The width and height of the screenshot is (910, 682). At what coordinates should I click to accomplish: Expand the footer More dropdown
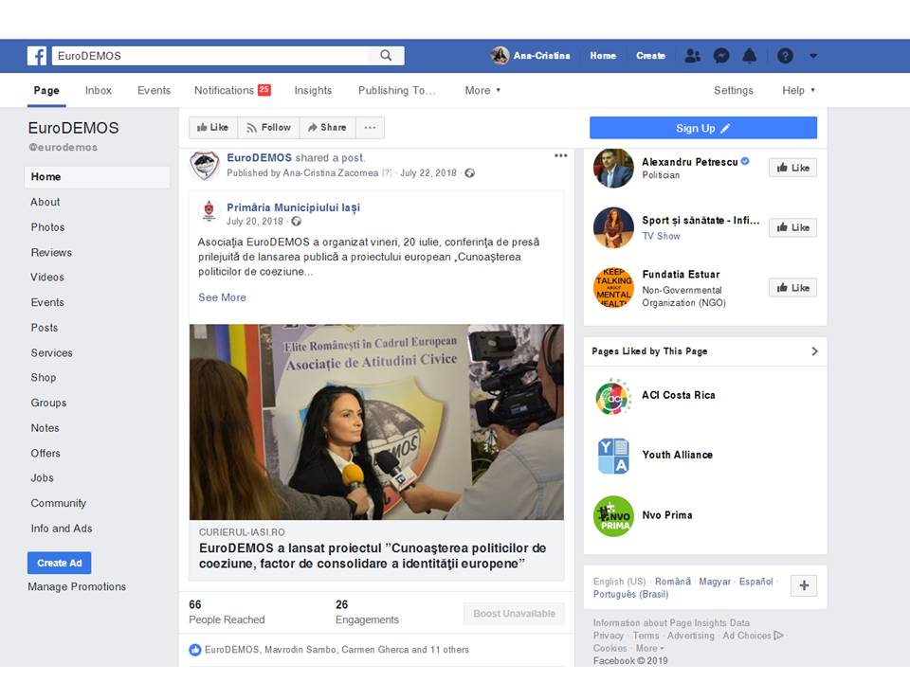(x=649, y=648)
